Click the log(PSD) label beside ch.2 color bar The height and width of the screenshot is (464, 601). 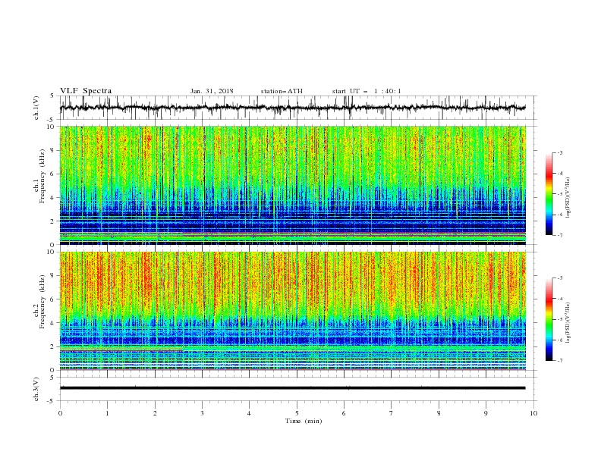(x=568, y=323)
